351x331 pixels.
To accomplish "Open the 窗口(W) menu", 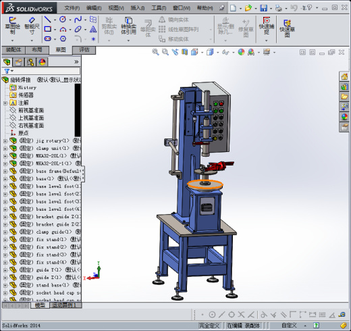I will pyautogui.click(x=182, y=8).
